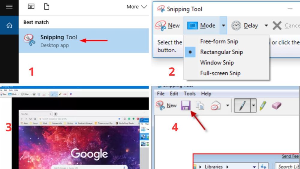This screenshot has width=300, height=169.
Task: Choose Window Snip from the Mode menu
Action: click(x=217, y=62)
